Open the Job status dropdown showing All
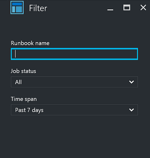Viewport: 150px width, 158px height. pyautogui.click(x=74, y=82)
